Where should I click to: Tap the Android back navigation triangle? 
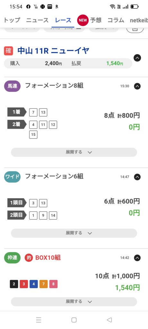(x=109, y=320)
